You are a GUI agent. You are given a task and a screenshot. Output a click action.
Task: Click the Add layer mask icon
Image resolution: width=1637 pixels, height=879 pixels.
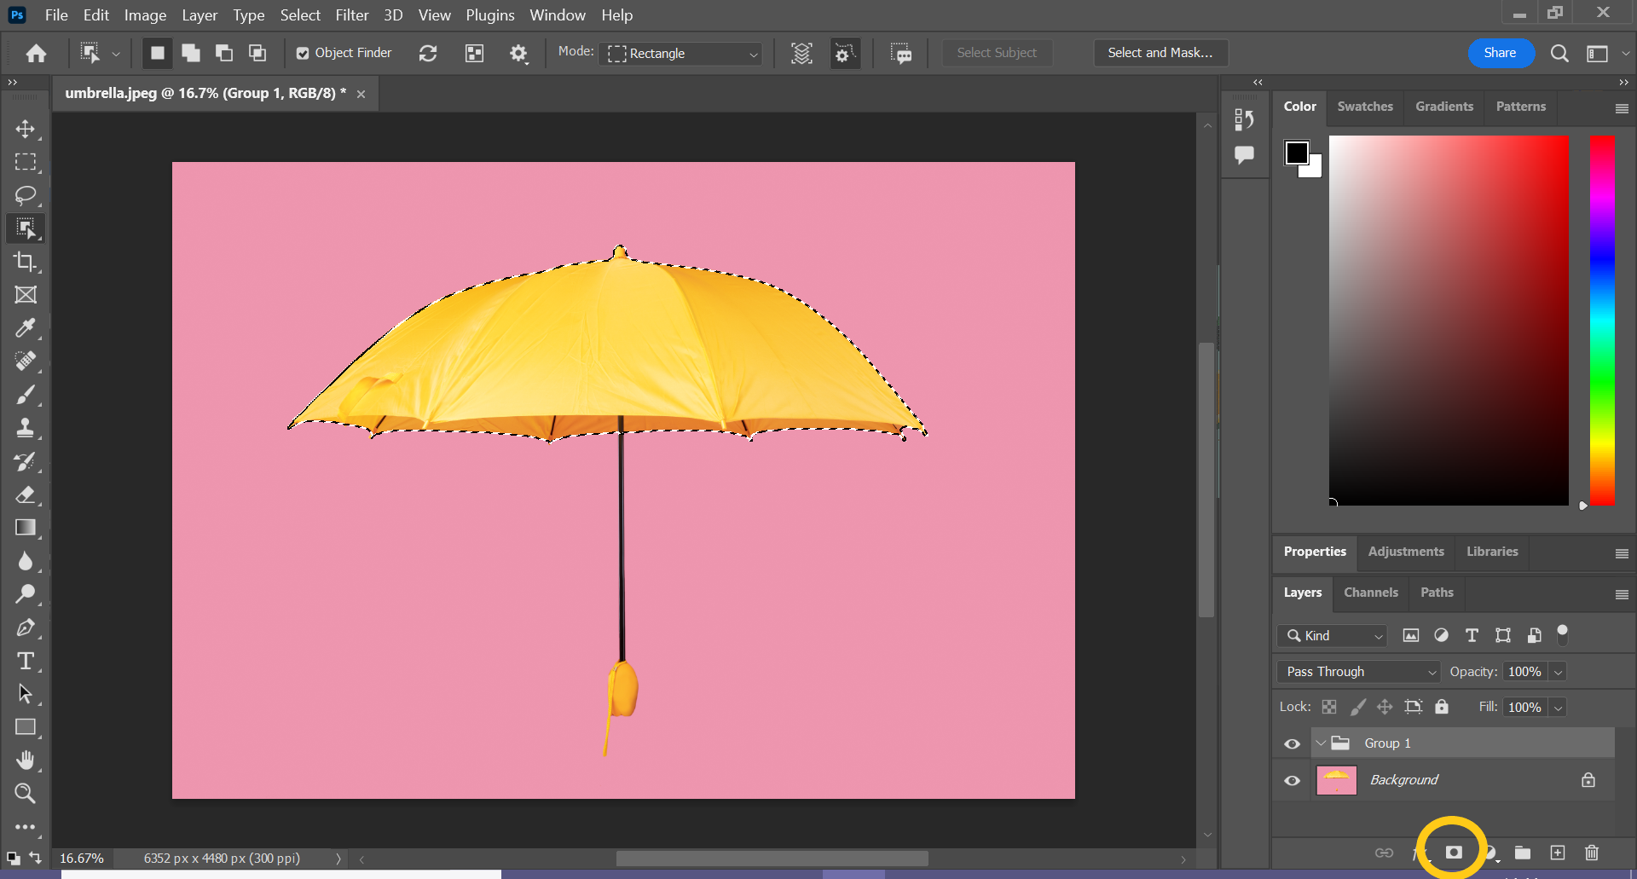[1454, 853]
